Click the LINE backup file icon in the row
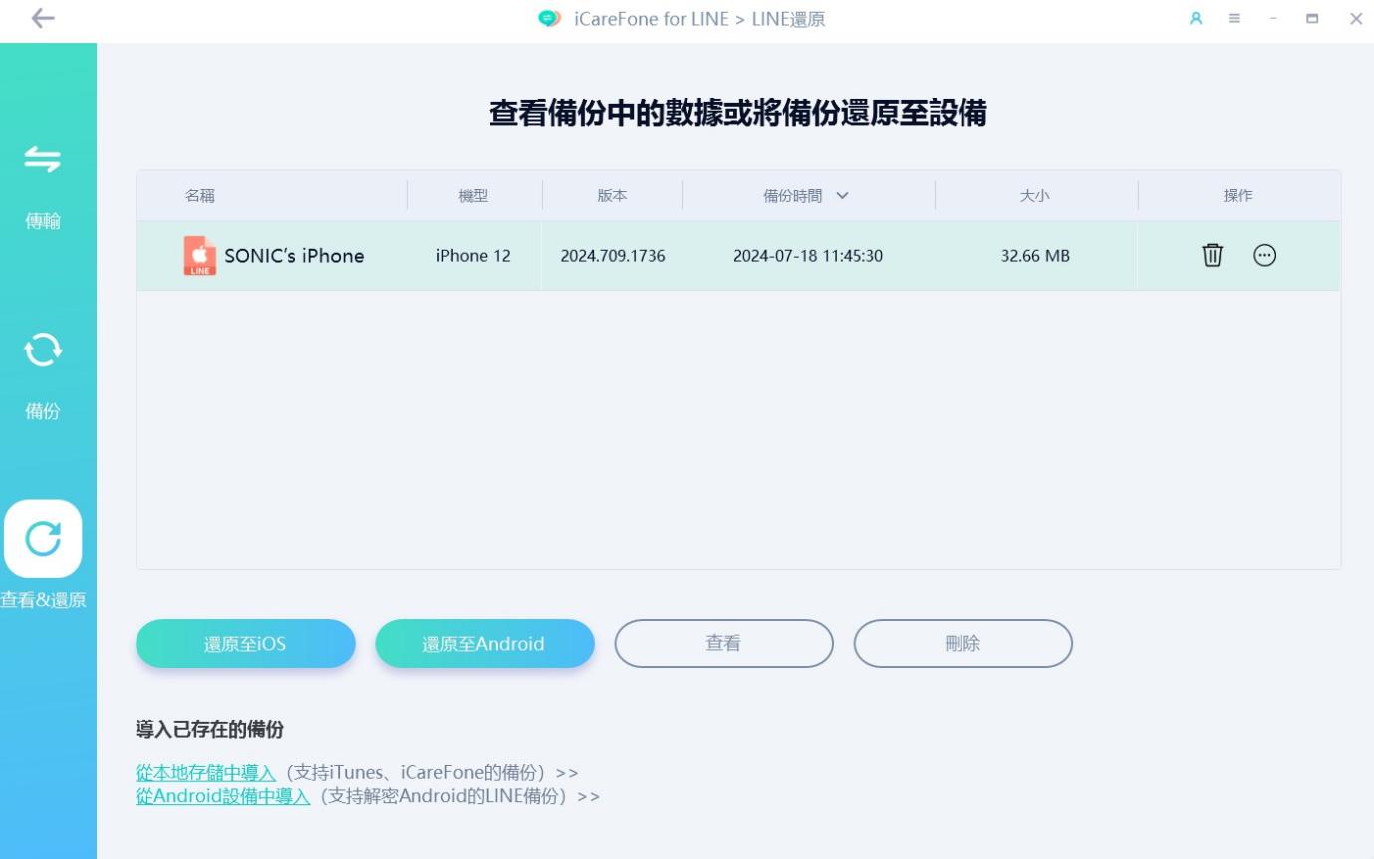This screenshot has width=1374, height=859. pyautogui.click(x=200, y=256)
